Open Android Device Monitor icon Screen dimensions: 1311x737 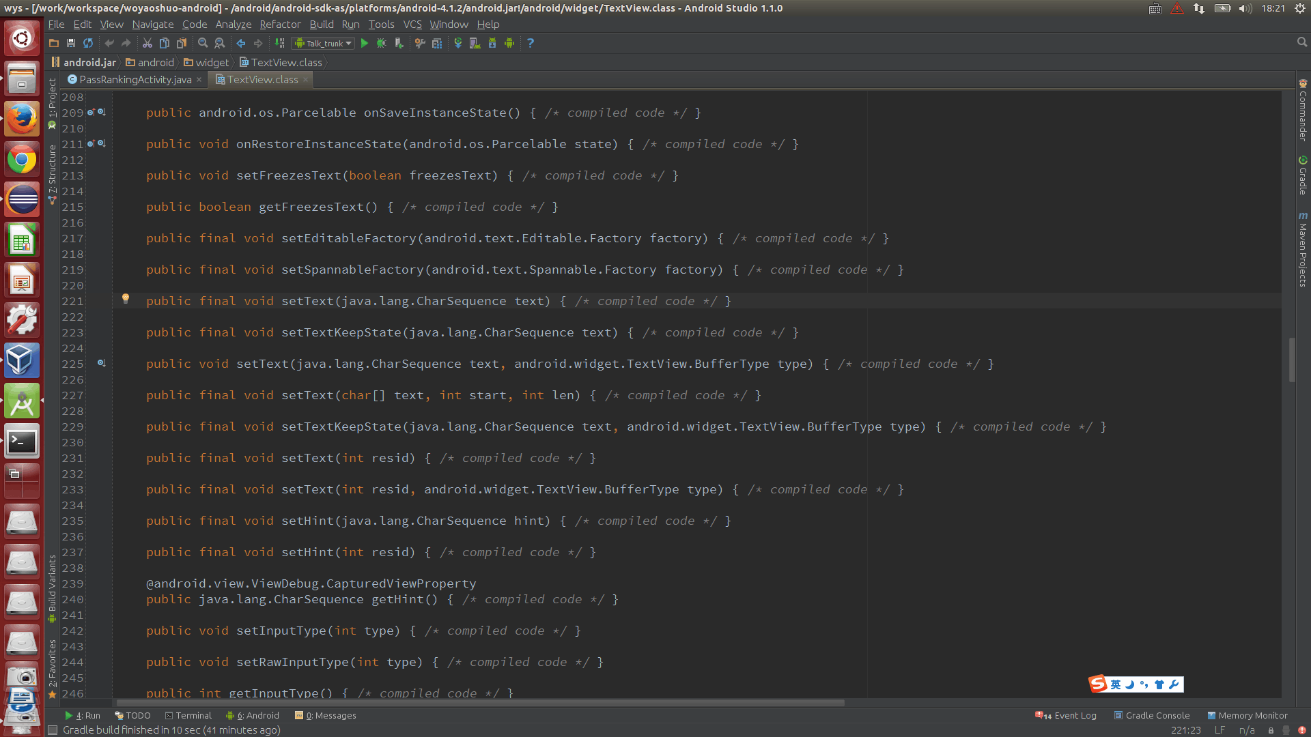[x=509, y=43]
